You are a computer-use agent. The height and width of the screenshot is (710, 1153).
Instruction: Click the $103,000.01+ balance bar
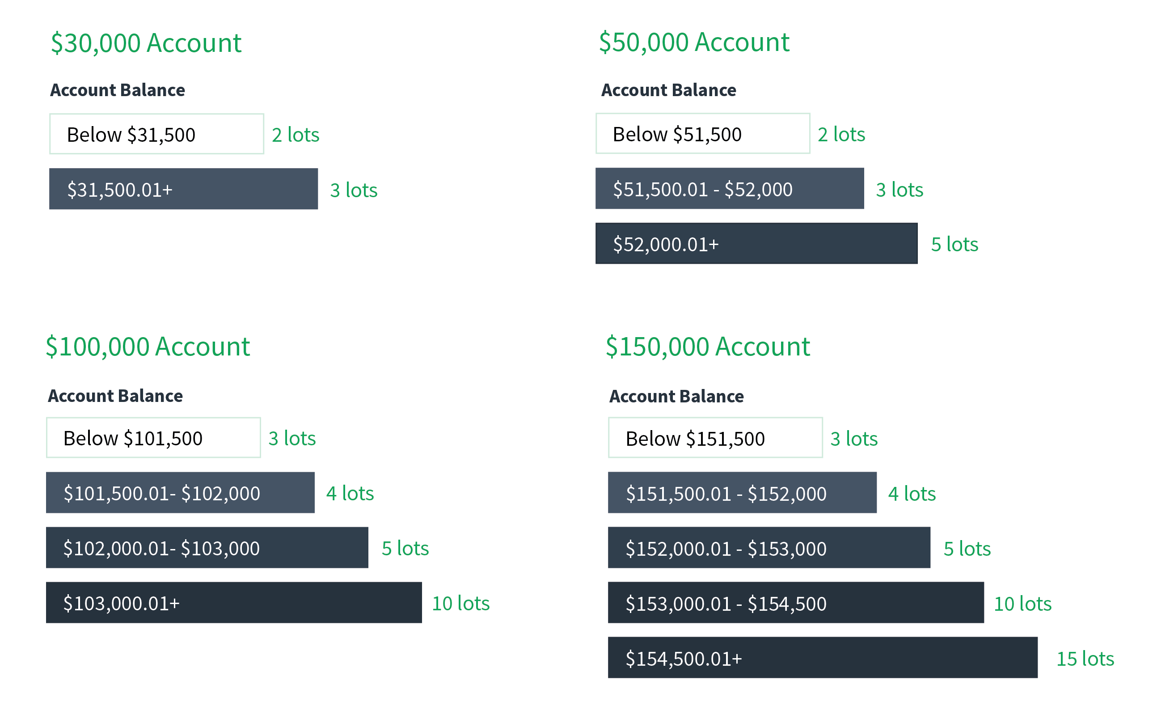(234, 603)
